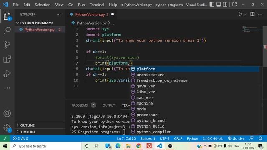
Task: Click PythonVersion.py in the breadcrumb
Action: tap(92, 23)
